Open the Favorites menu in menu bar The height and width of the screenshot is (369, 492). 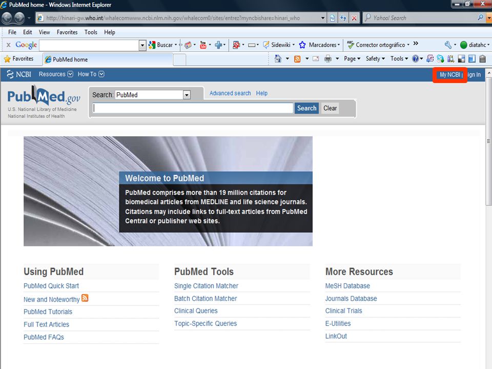point(67,32)
